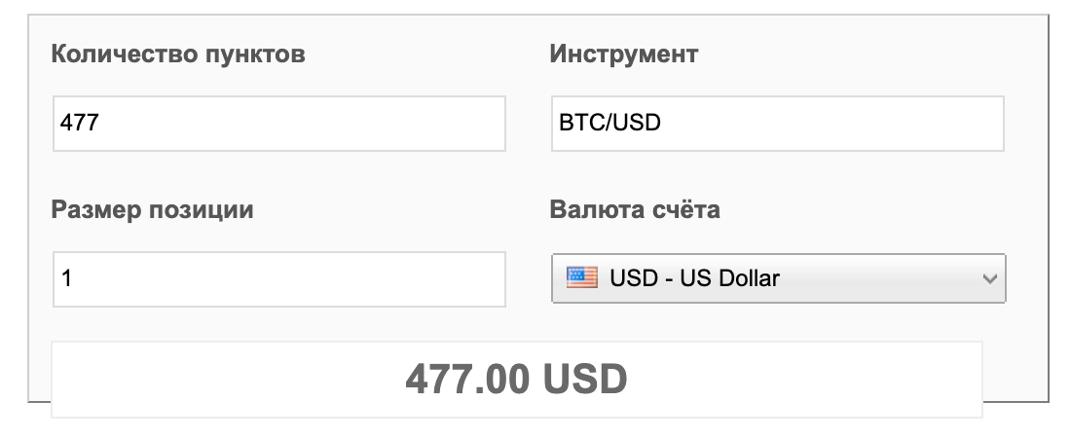Click empty space at right end of instrument field

point(954,124)
